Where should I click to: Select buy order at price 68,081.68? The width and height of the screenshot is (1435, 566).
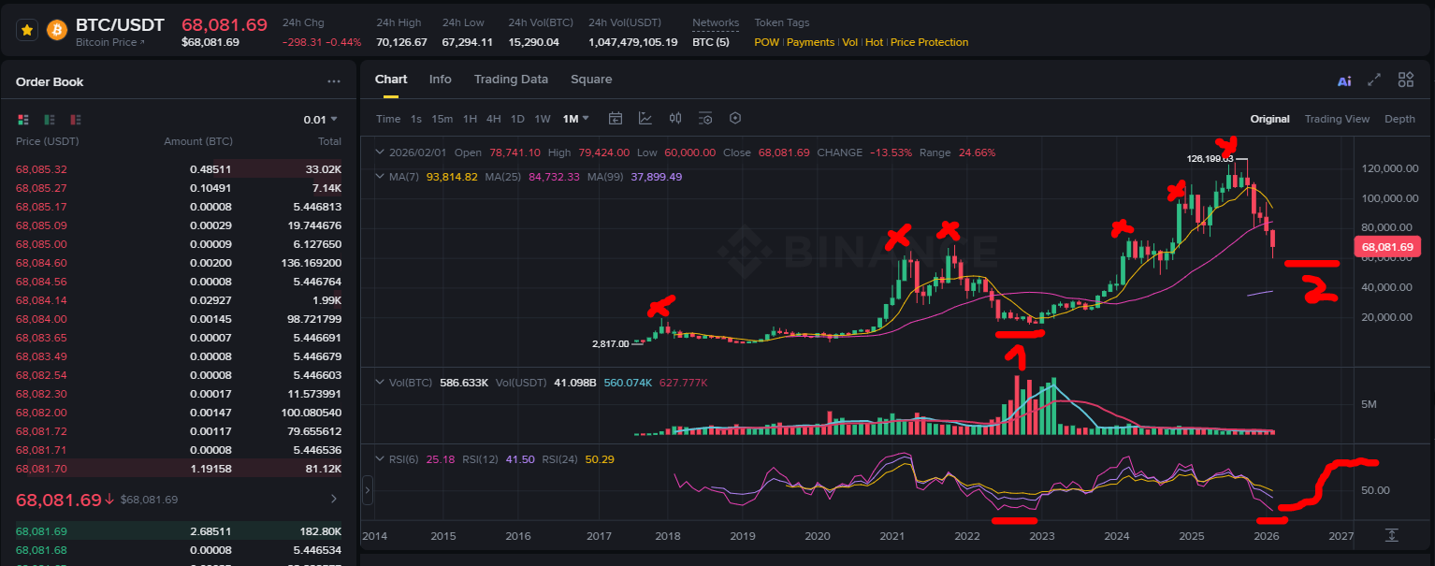(x=179, y=550)
